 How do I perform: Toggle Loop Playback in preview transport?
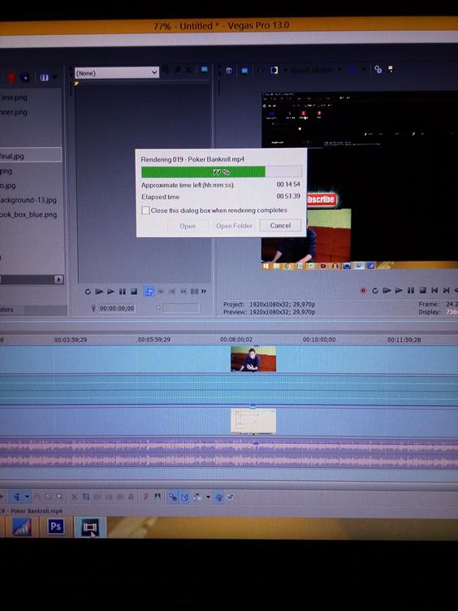[x=375, y=290]
